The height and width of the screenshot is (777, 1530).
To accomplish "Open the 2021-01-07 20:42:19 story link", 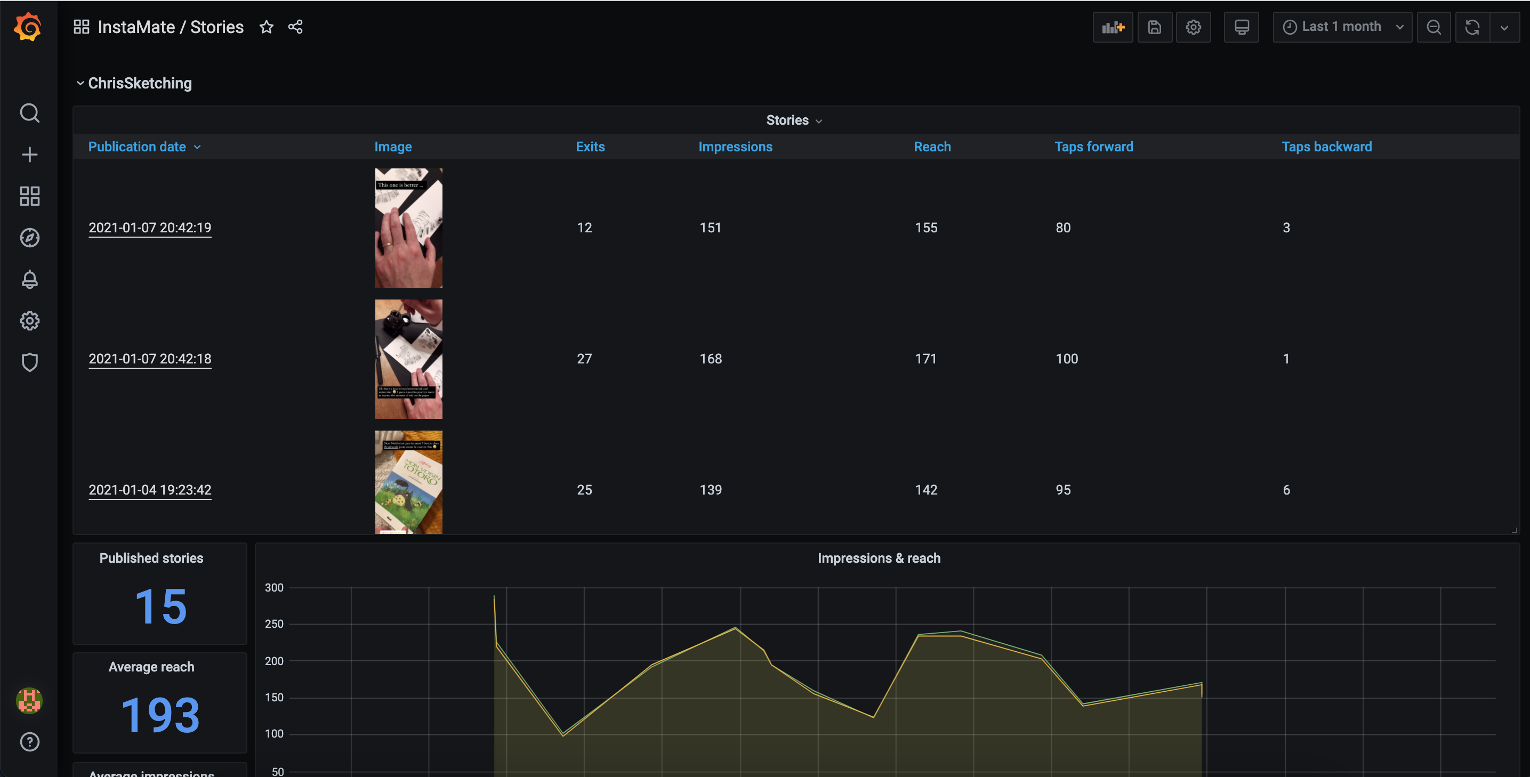I will 150,228.
